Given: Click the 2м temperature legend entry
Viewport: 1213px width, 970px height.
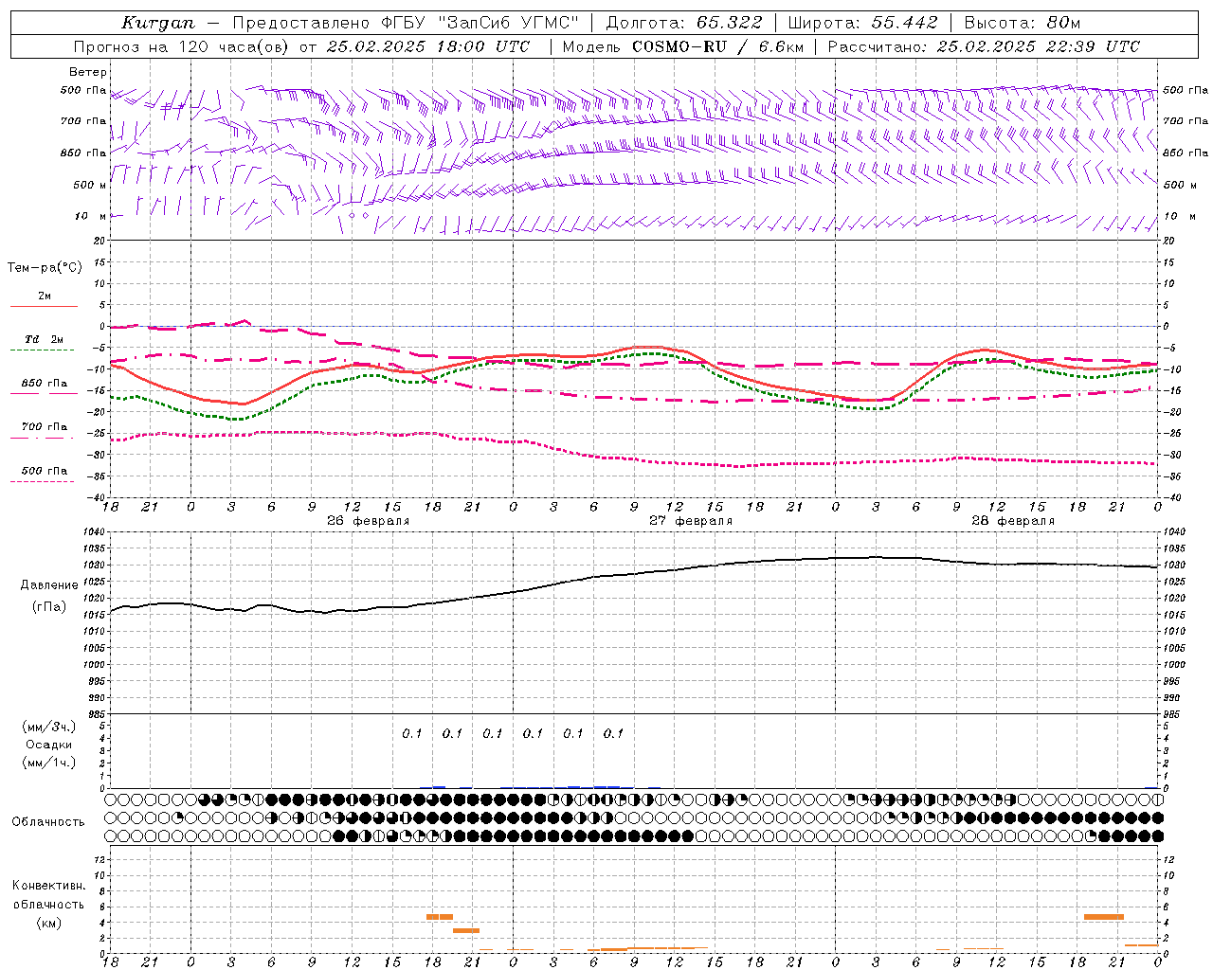Looking at the screenshot, I should click(x=45, y=296).
